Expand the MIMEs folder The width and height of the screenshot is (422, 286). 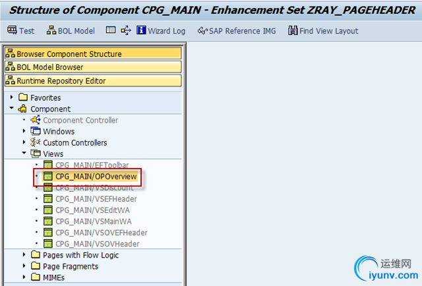click(x=24, y=277)
